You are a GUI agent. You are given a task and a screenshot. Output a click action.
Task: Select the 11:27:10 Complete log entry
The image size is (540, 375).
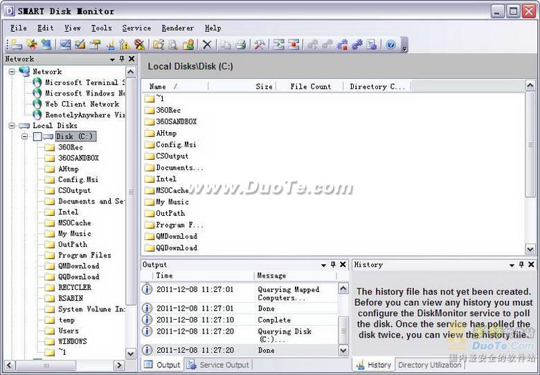(x=240, y=320)
